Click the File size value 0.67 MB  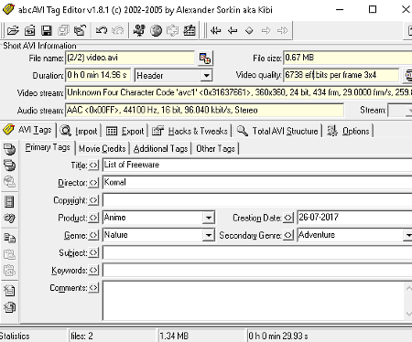coord(299,58)
